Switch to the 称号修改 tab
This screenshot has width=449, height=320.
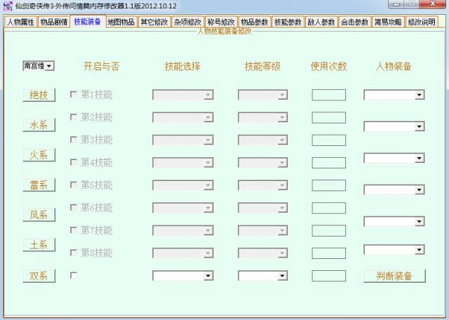(221, 22)
